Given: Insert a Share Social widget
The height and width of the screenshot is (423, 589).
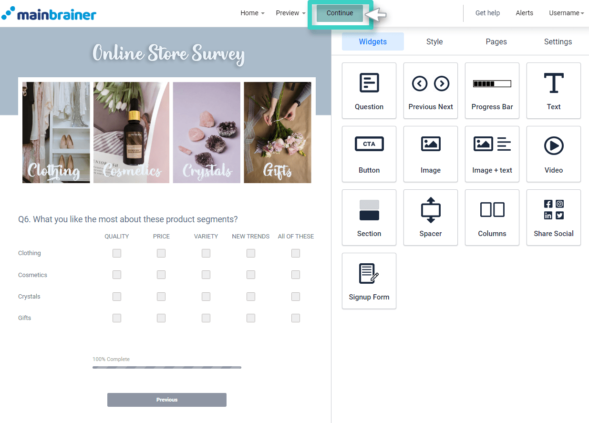Looking at the screenshot, I should (553, 217).
